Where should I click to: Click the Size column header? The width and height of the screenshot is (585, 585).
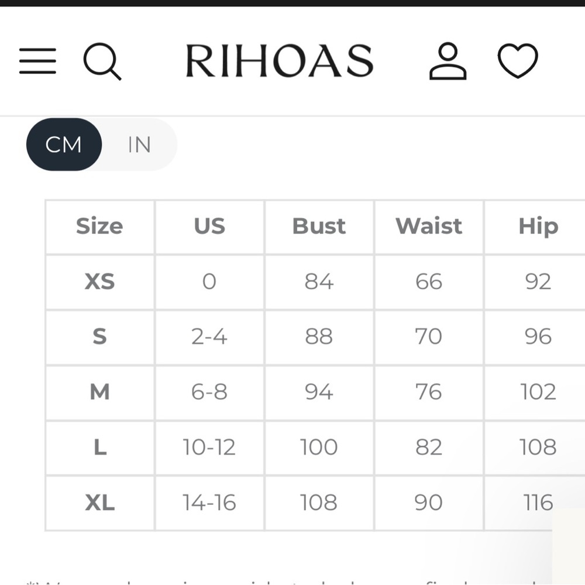99,226
